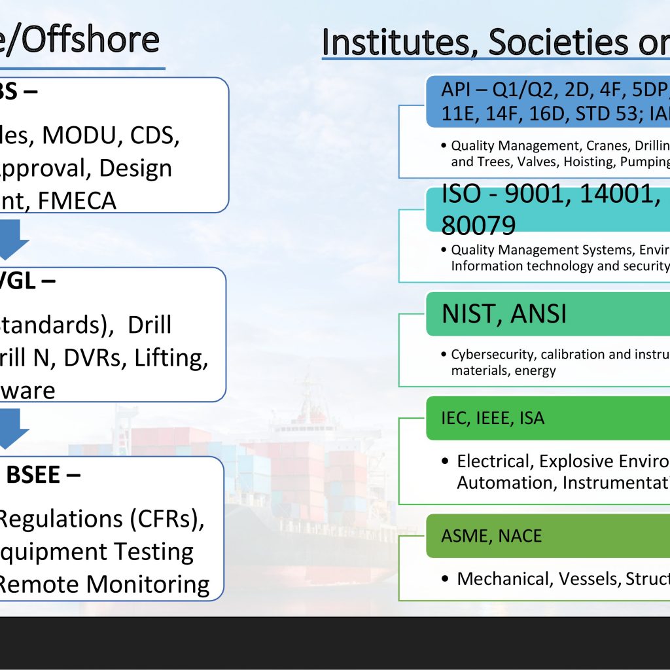The image size is (670, 670).
Task: Click the 'Electrical, Explosive Enviro' bullet
Action: pos(563,461)
